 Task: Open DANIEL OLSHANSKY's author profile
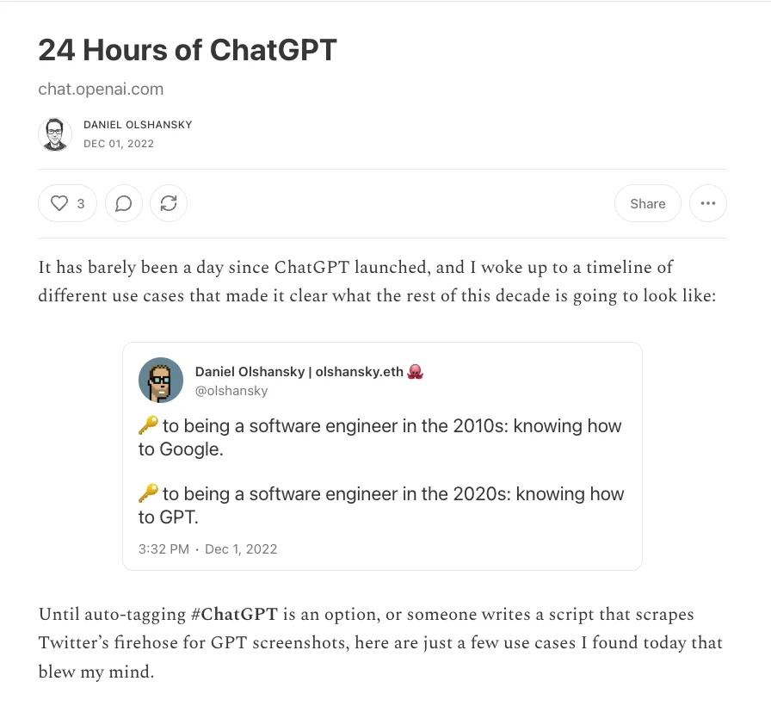point(138,124)
